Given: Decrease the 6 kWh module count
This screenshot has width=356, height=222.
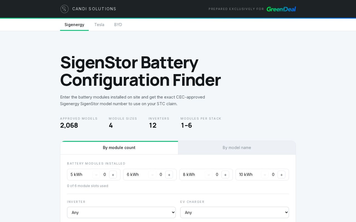Looking at the screenshot, I should click(x=152, y=175).
